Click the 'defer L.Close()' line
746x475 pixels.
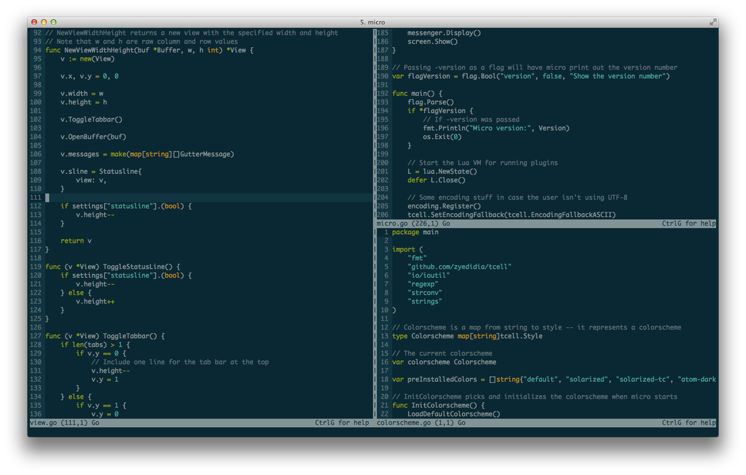436,181
